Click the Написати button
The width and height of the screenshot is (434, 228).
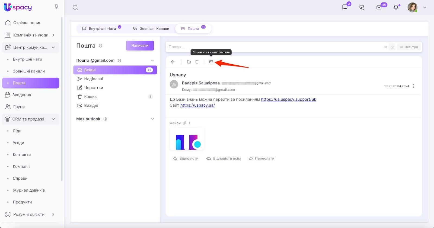[x=140, y=46]
